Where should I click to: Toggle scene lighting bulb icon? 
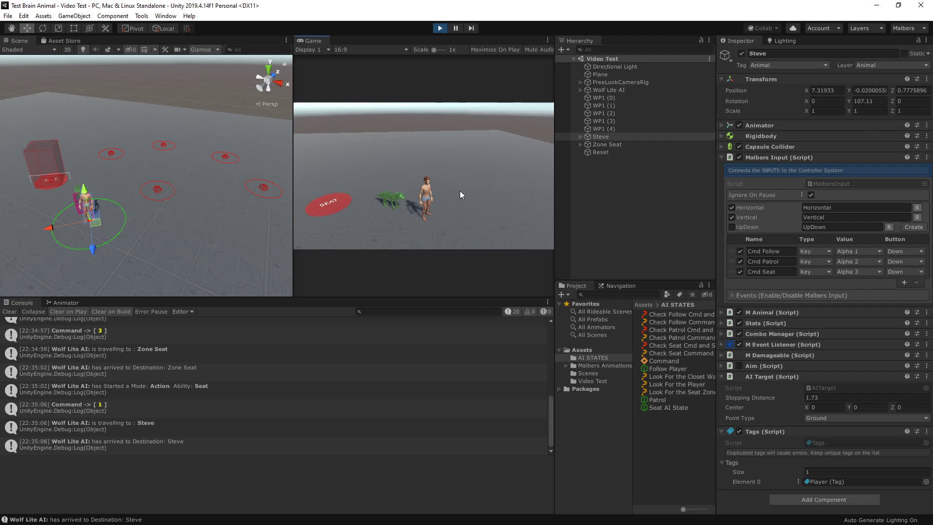point(83,50)
